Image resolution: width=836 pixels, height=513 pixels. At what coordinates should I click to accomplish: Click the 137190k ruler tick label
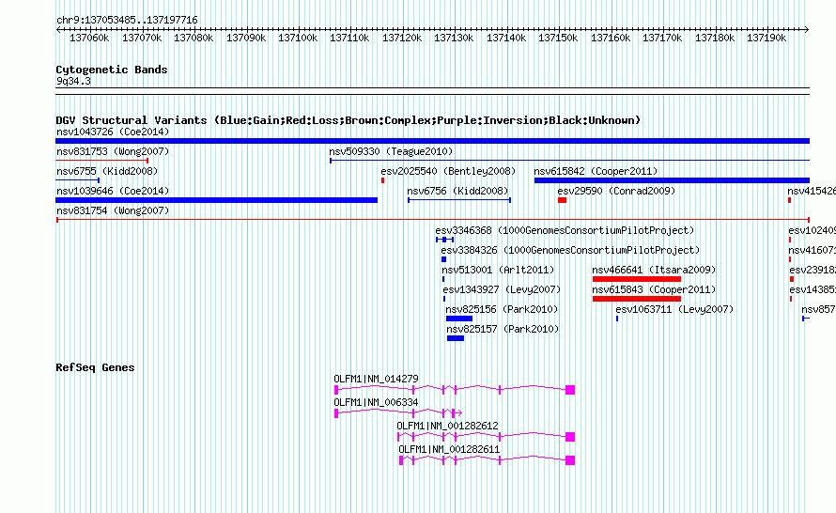[x=766, y=39]
